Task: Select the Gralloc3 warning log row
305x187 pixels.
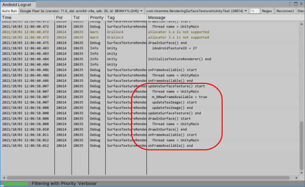Action: (150, 37)
